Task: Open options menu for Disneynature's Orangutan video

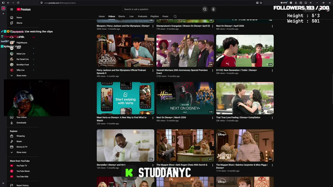Action: point(213,26)
